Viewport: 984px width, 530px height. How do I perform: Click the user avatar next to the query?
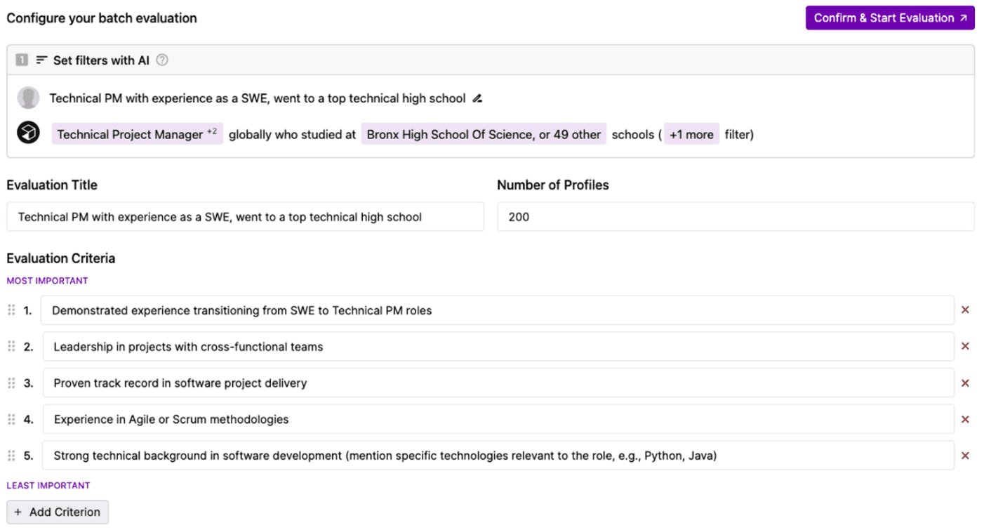28,98
